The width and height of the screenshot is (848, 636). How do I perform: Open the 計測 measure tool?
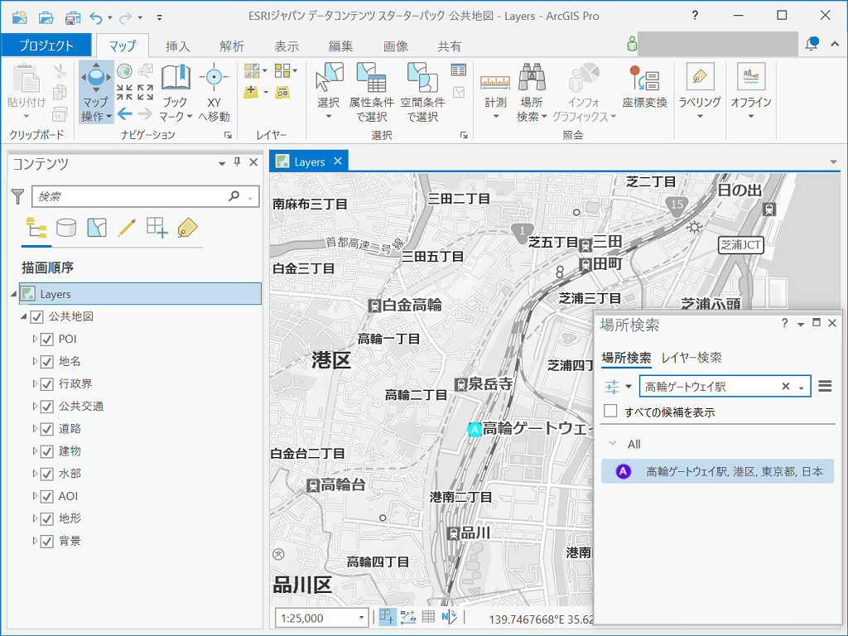[x=495, y=81]
